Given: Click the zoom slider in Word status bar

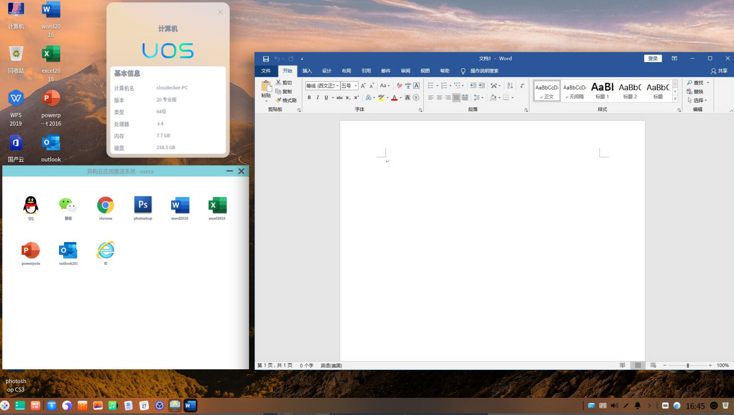Looking at the screenshot, I should (x=687, y=365).
